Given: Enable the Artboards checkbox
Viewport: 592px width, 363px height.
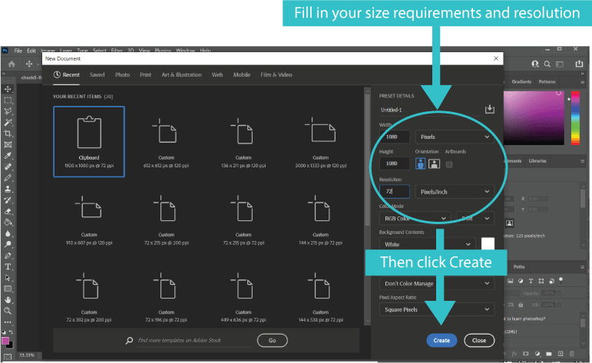Looking at the screenshot, I should click(449, 163).
